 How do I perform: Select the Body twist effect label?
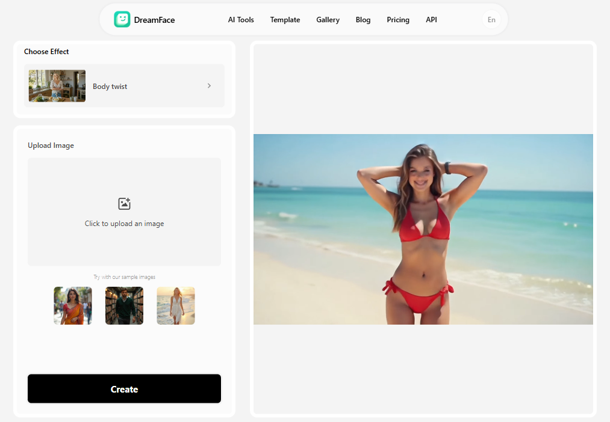[x=110, y=87]
